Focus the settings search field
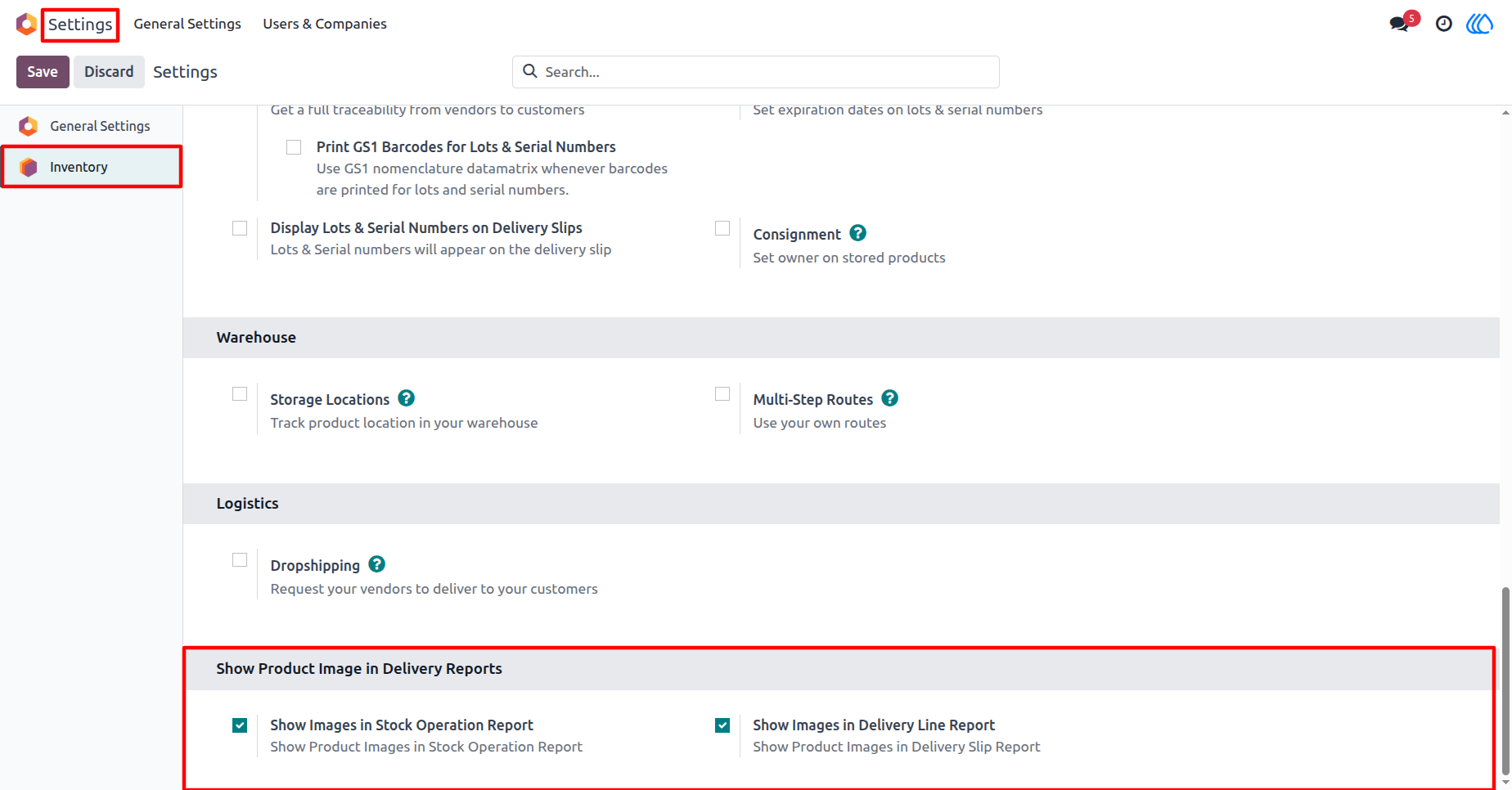 (756, 72)
